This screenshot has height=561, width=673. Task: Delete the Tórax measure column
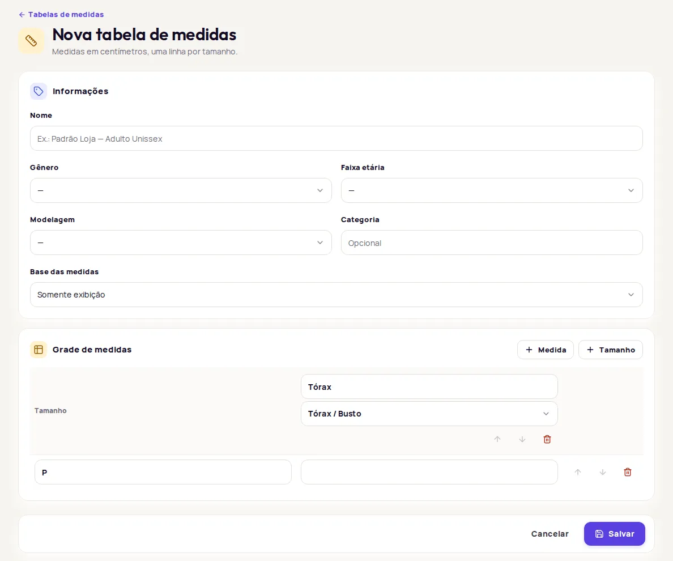pyautogui.click(x=547, y=439)
